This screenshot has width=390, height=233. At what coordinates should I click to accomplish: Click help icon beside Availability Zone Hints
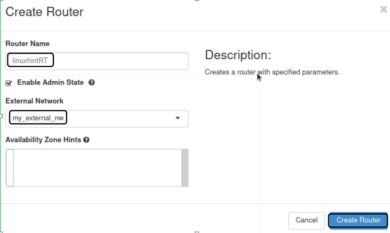click(x=87, y=140)
